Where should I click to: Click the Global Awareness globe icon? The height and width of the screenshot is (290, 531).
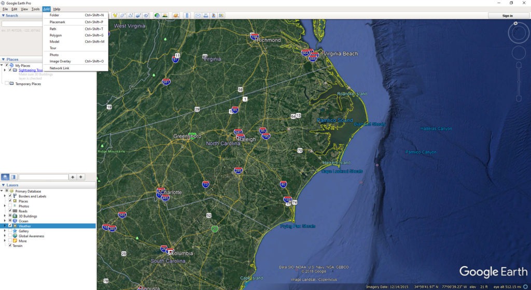(x=15, y=236)
